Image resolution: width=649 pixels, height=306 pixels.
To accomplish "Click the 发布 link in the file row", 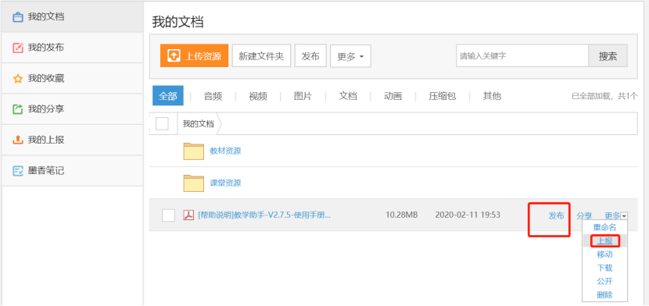I will click(556, 215).
